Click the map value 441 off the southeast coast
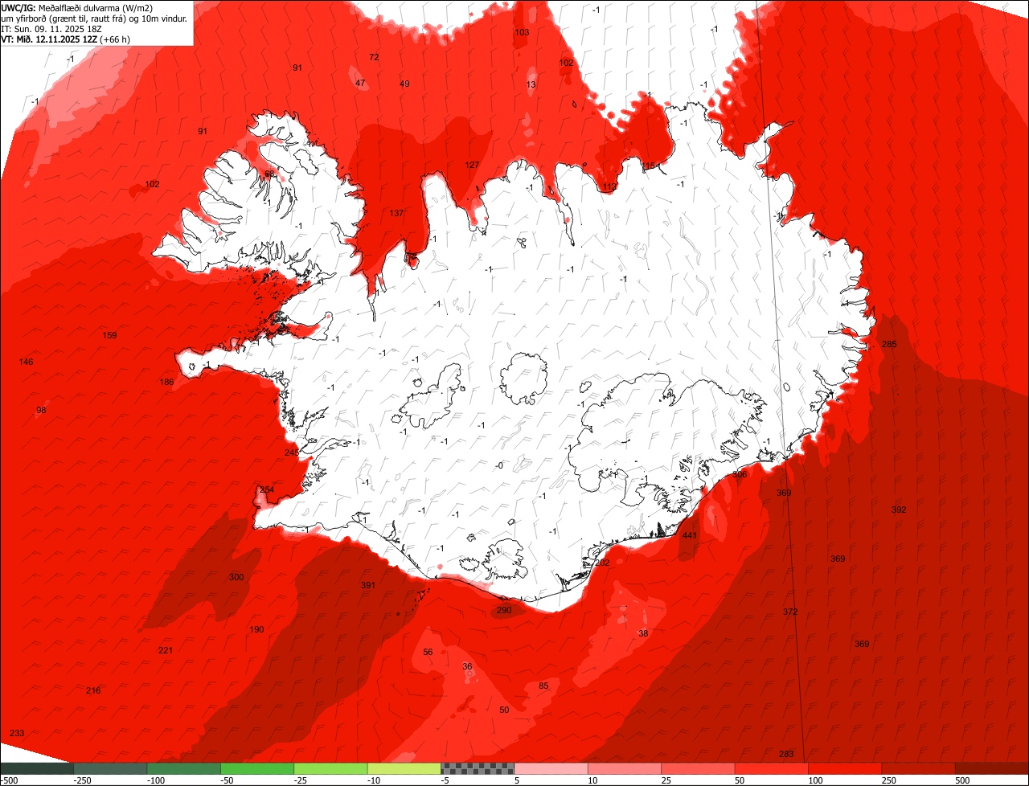The height and width of the screenshot is (786, 1029). [690, 535]
